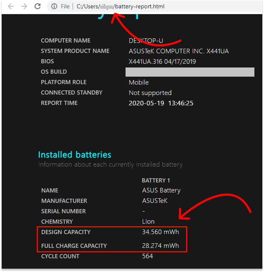This screenshot has height=272, width=264.
Task: Select full charge capacity 28.274 mWh
Action: pyautogui.click(x=161, y=246)
